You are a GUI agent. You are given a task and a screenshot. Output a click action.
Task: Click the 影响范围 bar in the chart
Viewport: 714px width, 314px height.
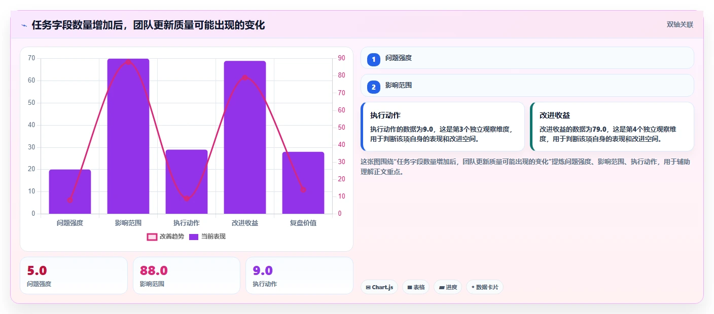tap(128, 136)
